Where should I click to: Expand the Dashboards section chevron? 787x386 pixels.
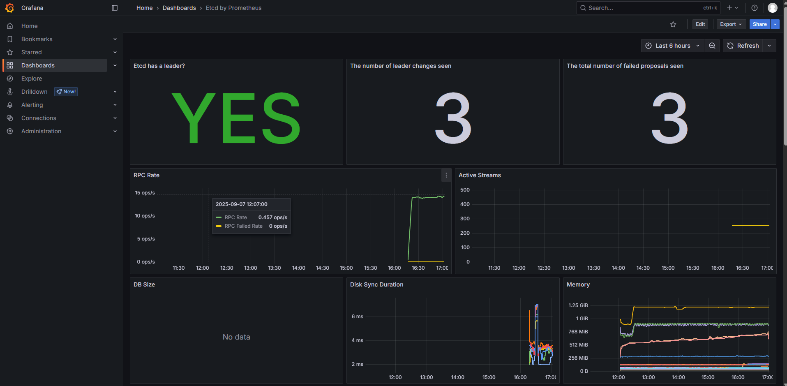click(115, 65)
